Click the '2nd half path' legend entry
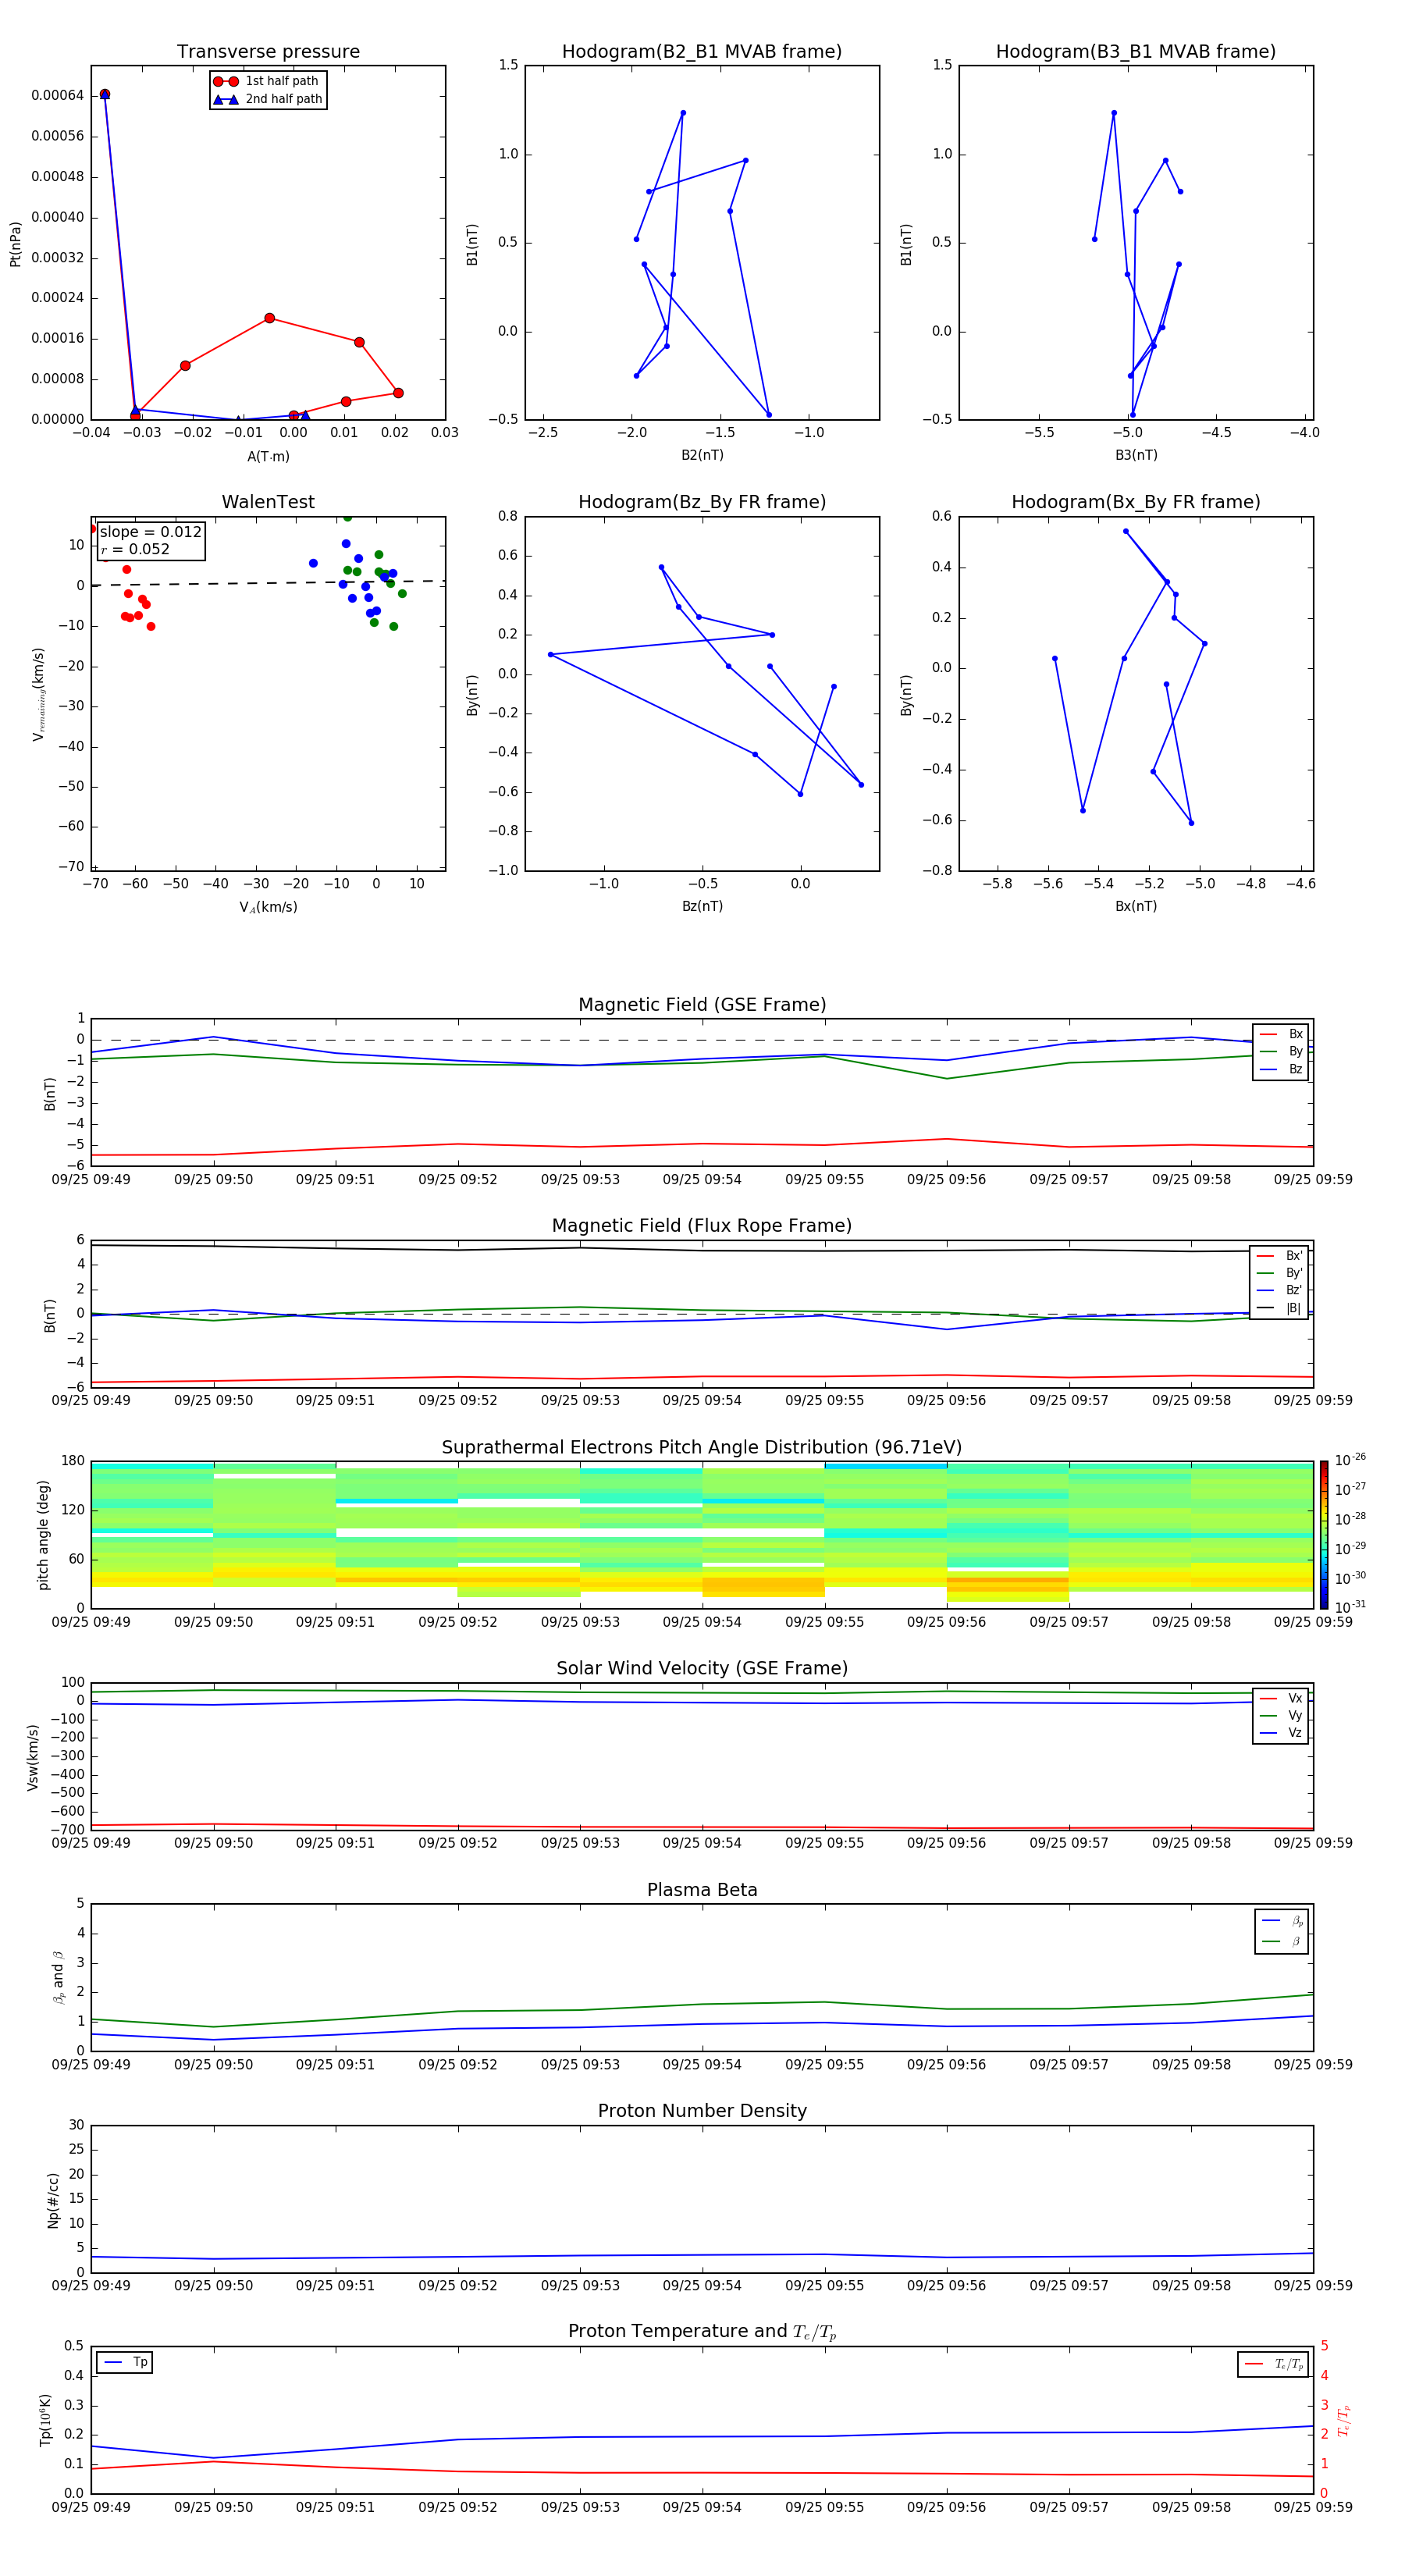 pyautogui.click(x=267, y=99)
